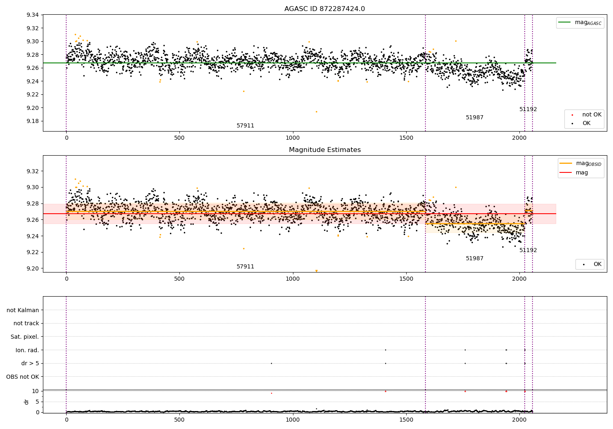The image size is (613, 429).
Task: Click the black 'OK' legend marker in top plot
Action: pyautogui.click(x=572, y=123)
